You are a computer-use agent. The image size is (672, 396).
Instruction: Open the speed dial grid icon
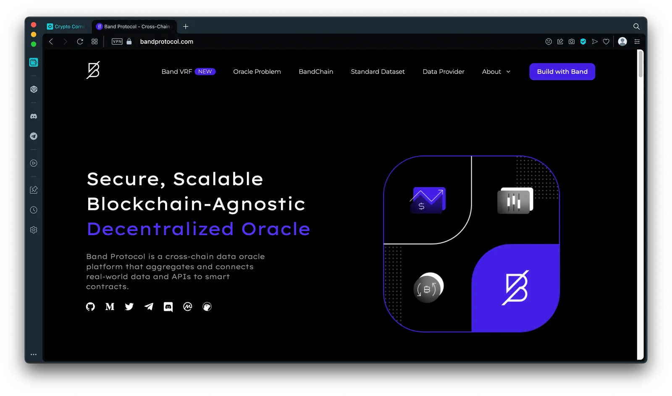[x=94, y=42]
